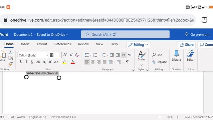Screen dimensions: 213x120
Task: Toggle Strikethrough formatting
Action: pyautogui.click(x=38, y=62)
